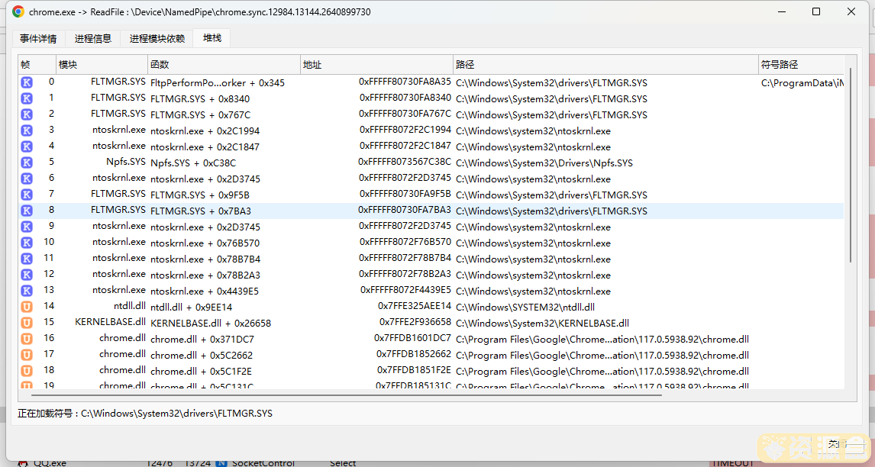Open the 进程信息 tab
Viewport: 875px width, 467px height.
click(x=93, y=38)
